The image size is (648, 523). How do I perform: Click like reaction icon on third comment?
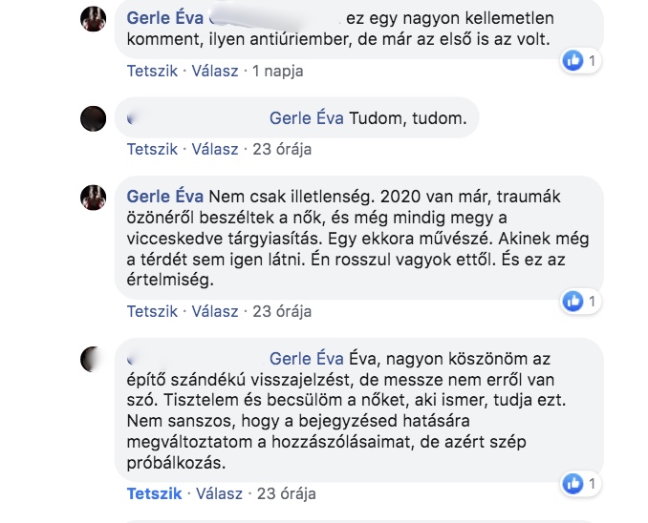tap(573, 302)
